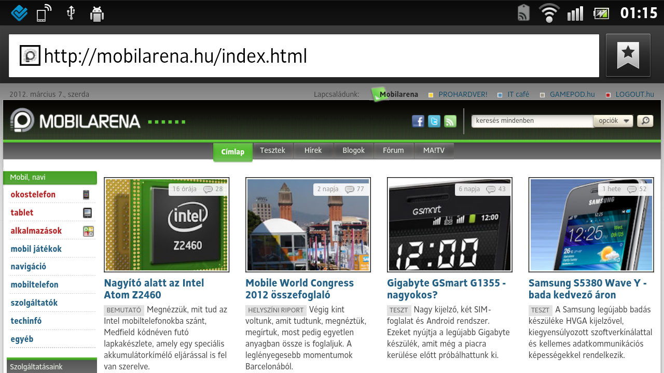The height and width of the screenshot is (373, 664).
Task: Click the URL address bar field
Action: click(x=304, y=55)
